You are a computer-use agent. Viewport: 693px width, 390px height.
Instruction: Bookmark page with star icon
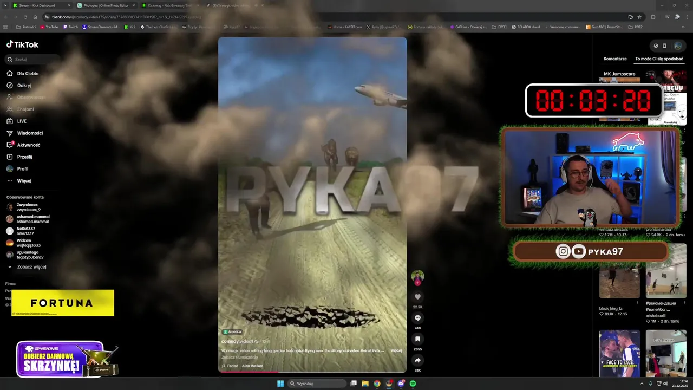coord(639,17)
